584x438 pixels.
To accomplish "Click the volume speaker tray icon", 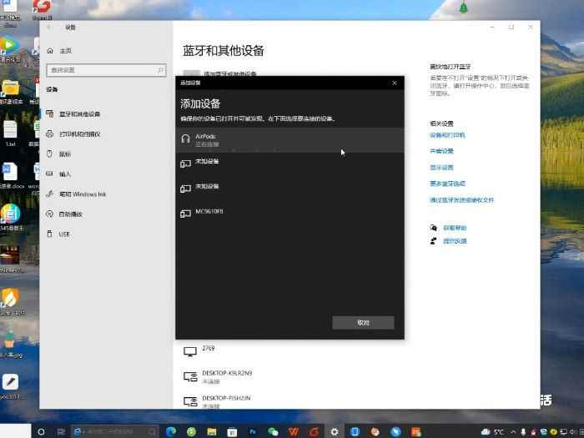I will 572,432.
